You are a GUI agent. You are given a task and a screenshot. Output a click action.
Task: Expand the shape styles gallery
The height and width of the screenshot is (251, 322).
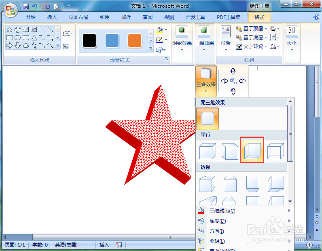click(x=151, y=49)
